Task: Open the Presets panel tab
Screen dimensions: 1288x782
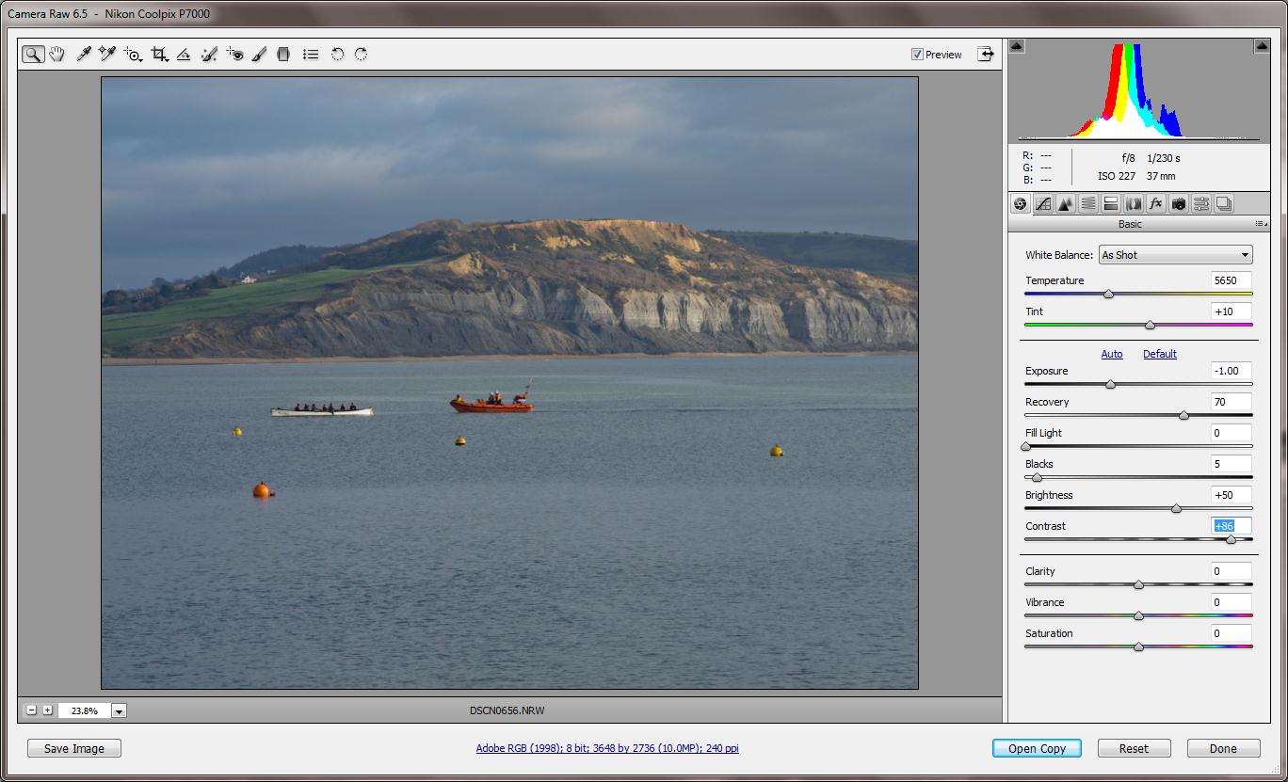Action: coord(1201,203)
